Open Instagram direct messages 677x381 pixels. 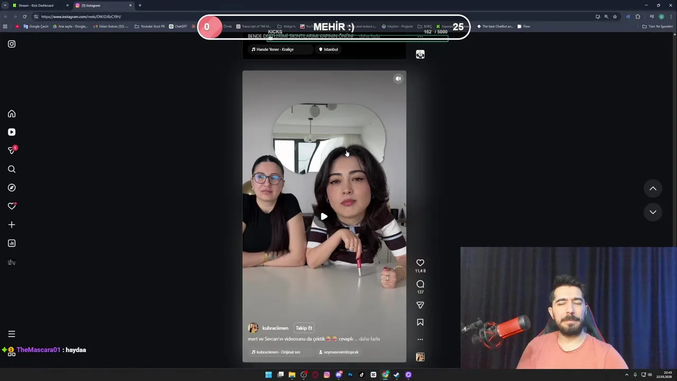tap(12, 150)
